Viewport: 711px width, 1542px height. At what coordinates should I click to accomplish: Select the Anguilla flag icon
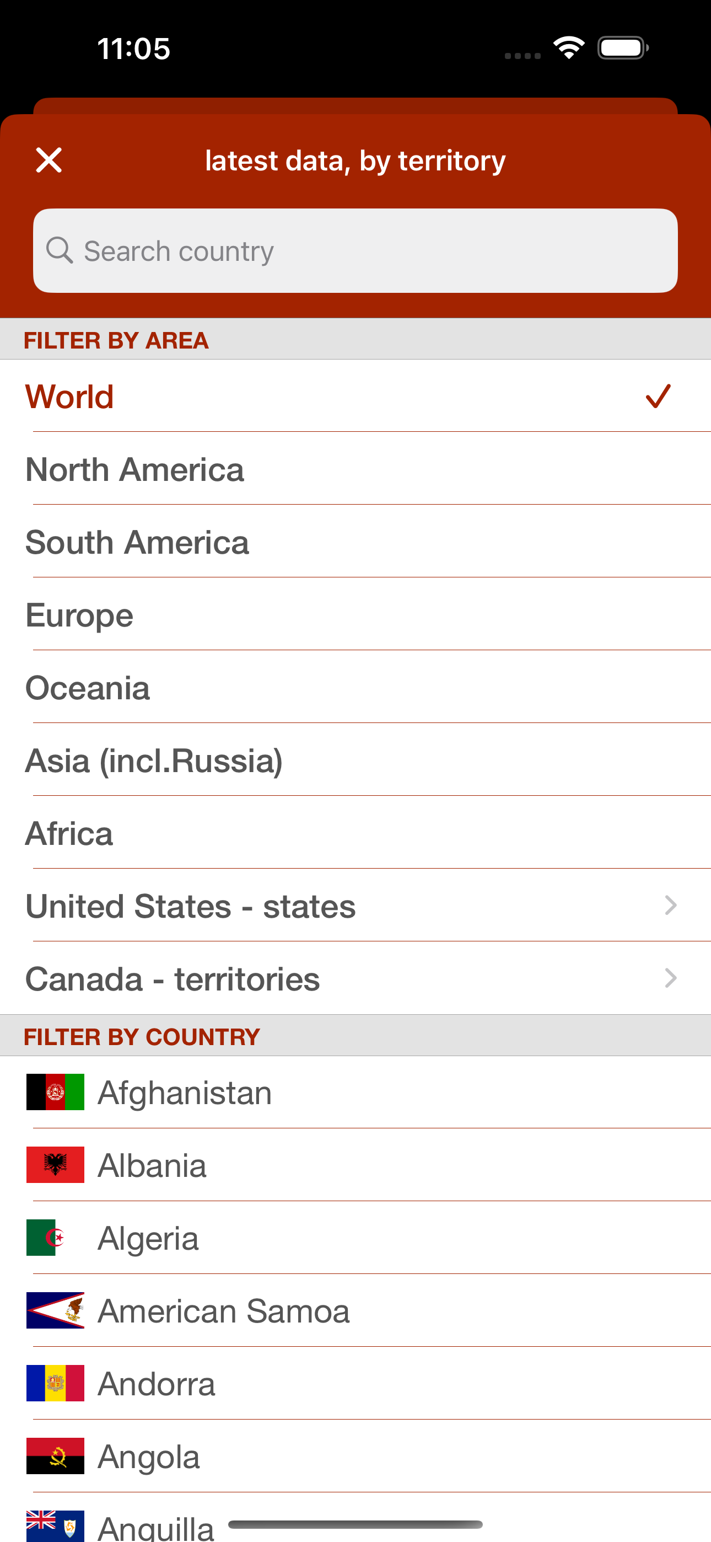[x=55, y=1526]
